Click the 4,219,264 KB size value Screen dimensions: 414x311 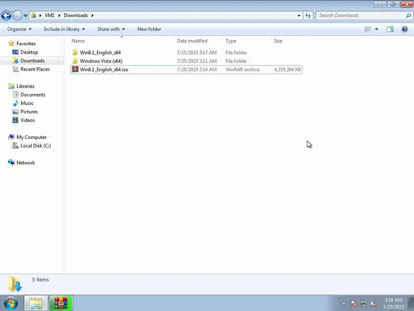point(287,70)
